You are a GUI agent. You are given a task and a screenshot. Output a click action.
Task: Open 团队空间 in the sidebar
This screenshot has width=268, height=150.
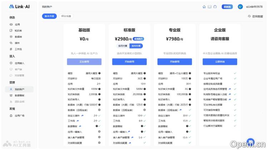tap(19, 102)
